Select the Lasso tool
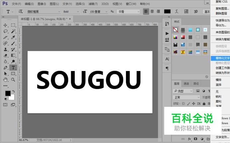 [x=5, y=31]
